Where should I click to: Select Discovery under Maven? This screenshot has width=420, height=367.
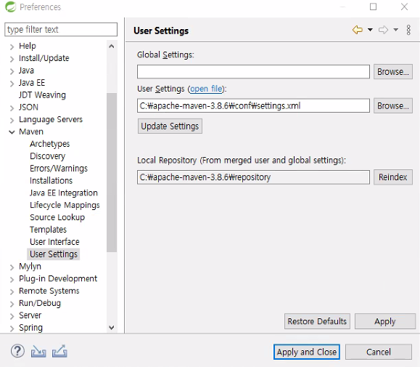pos(48,156)
